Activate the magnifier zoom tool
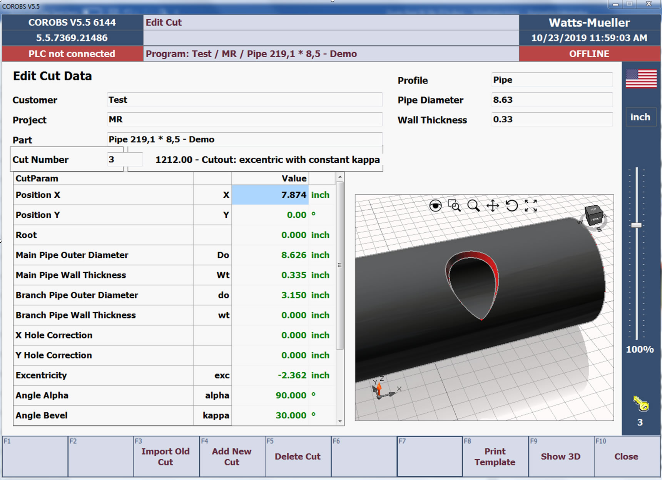Viewport: 662px width, 480px height. [x=473, y=206]
